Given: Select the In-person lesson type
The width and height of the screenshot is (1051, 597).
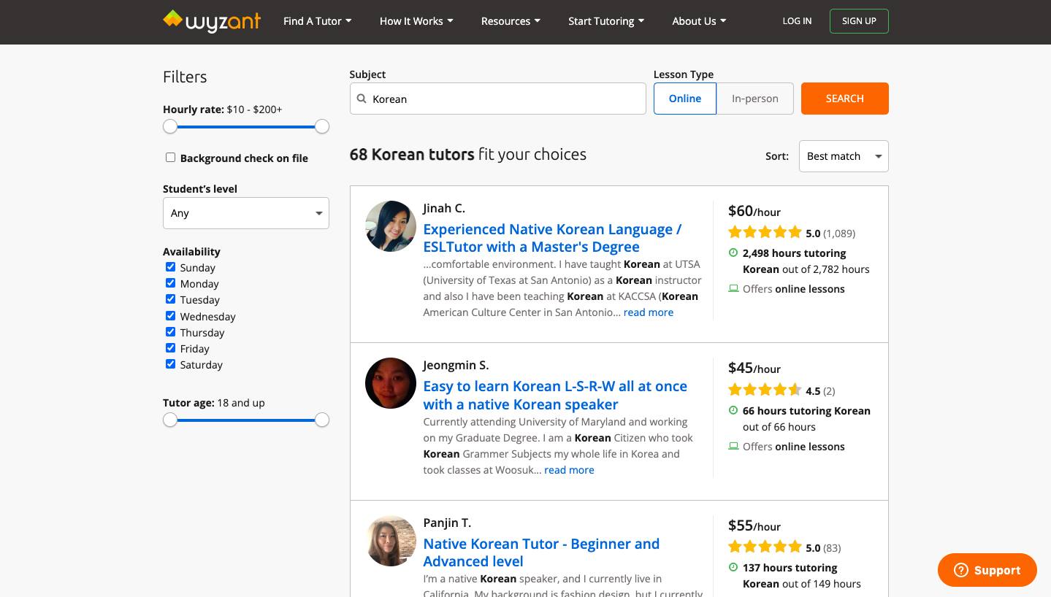Looking at the screenshot, I should 754,99.
